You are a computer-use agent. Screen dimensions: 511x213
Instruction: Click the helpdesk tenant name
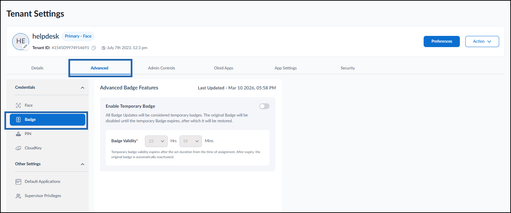click(46, 36)
